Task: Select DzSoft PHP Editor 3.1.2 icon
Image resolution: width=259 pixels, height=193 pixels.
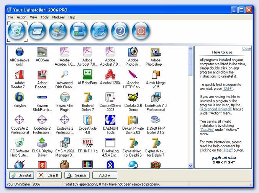Action: tap(155, 119)
